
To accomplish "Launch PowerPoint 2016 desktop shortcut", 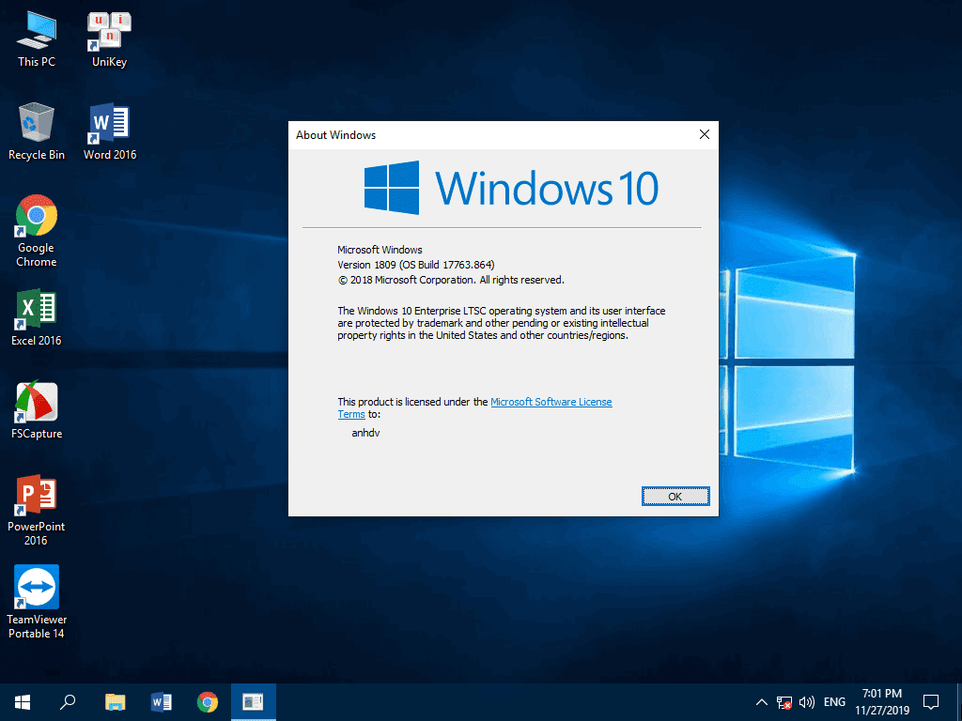I will [x=37, y=510].
